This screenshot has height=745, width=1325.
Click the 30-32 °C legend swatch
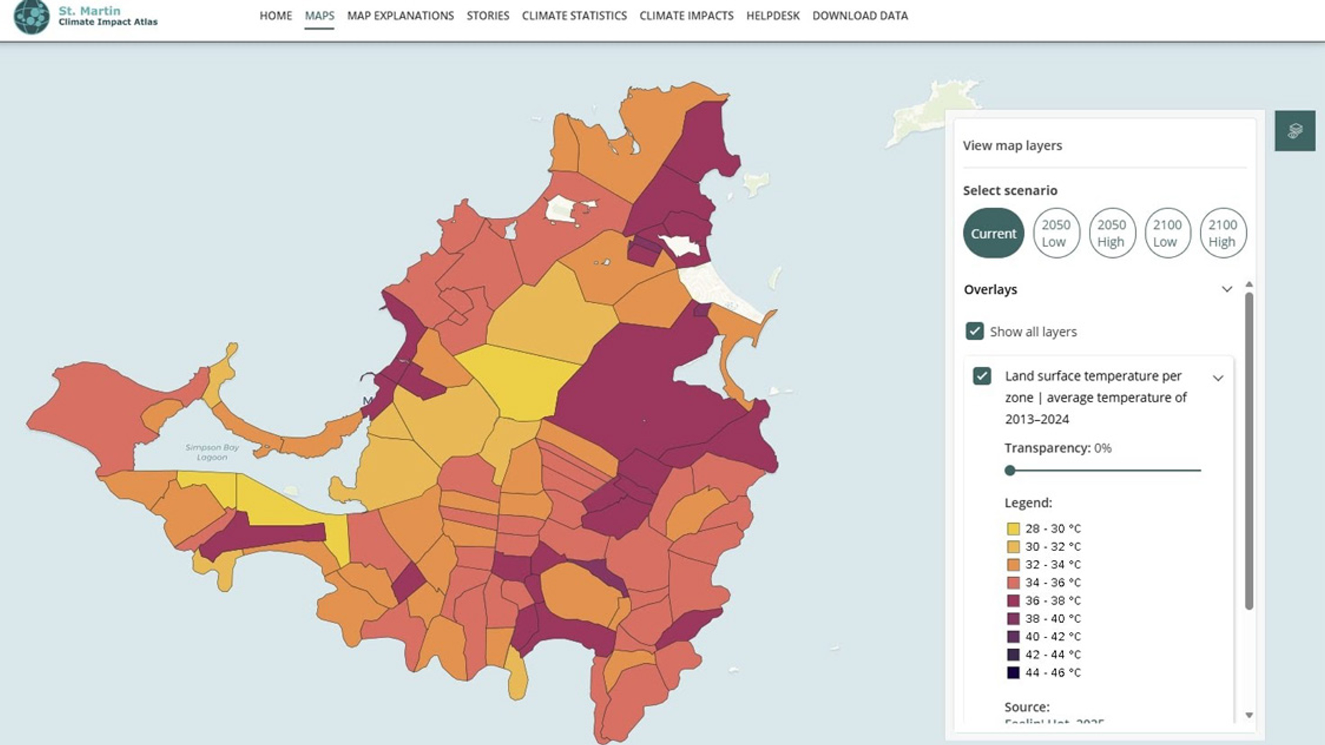coord(1012,546)
